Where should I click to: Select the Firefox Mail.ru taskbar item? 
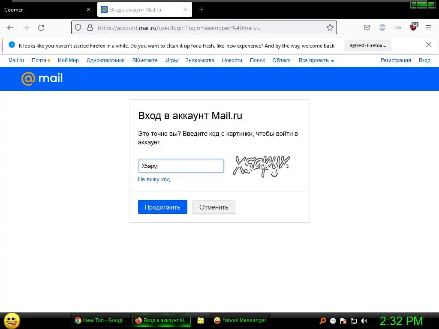coord(161,320)
